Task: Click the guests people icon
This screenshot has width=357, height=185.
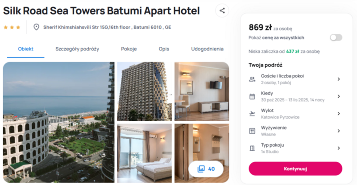Action: pyautogui.click(x=252, y=79)
